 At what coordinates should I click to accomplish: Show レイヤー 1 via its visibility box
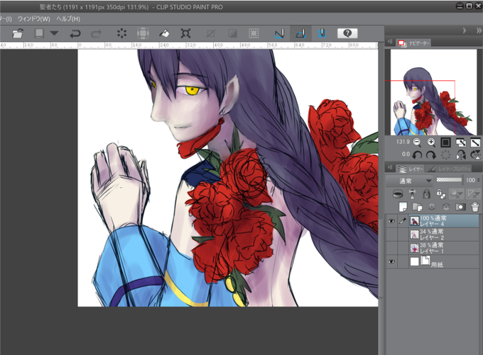[391, 248]
